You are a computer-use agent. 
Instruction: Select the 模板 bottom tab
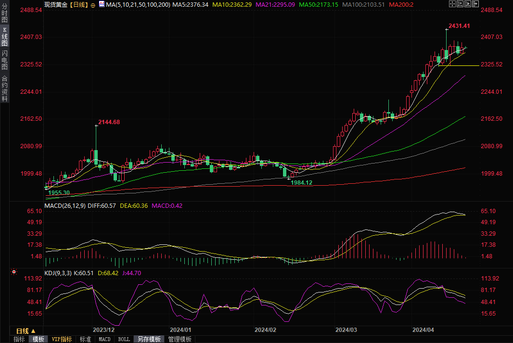tap(38, 339)
